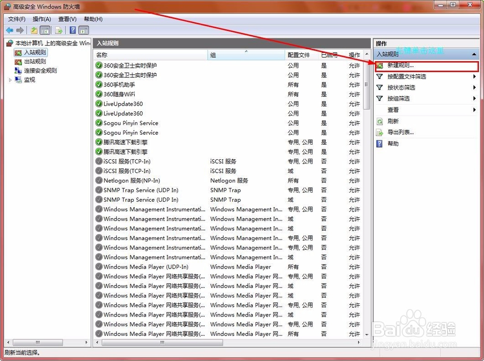
Task: Click the vertical scrollbar thumb of rules list
Action: coord(367,84)
